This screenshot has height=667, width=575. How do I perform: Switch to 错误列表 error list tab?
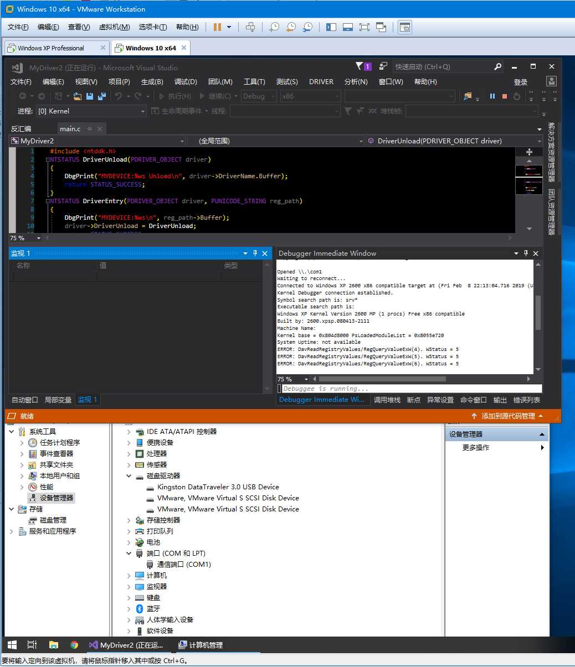click(x=527, y=400)
